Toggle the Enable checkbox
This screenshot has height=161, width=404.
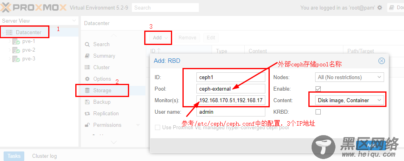click(318, 89)
